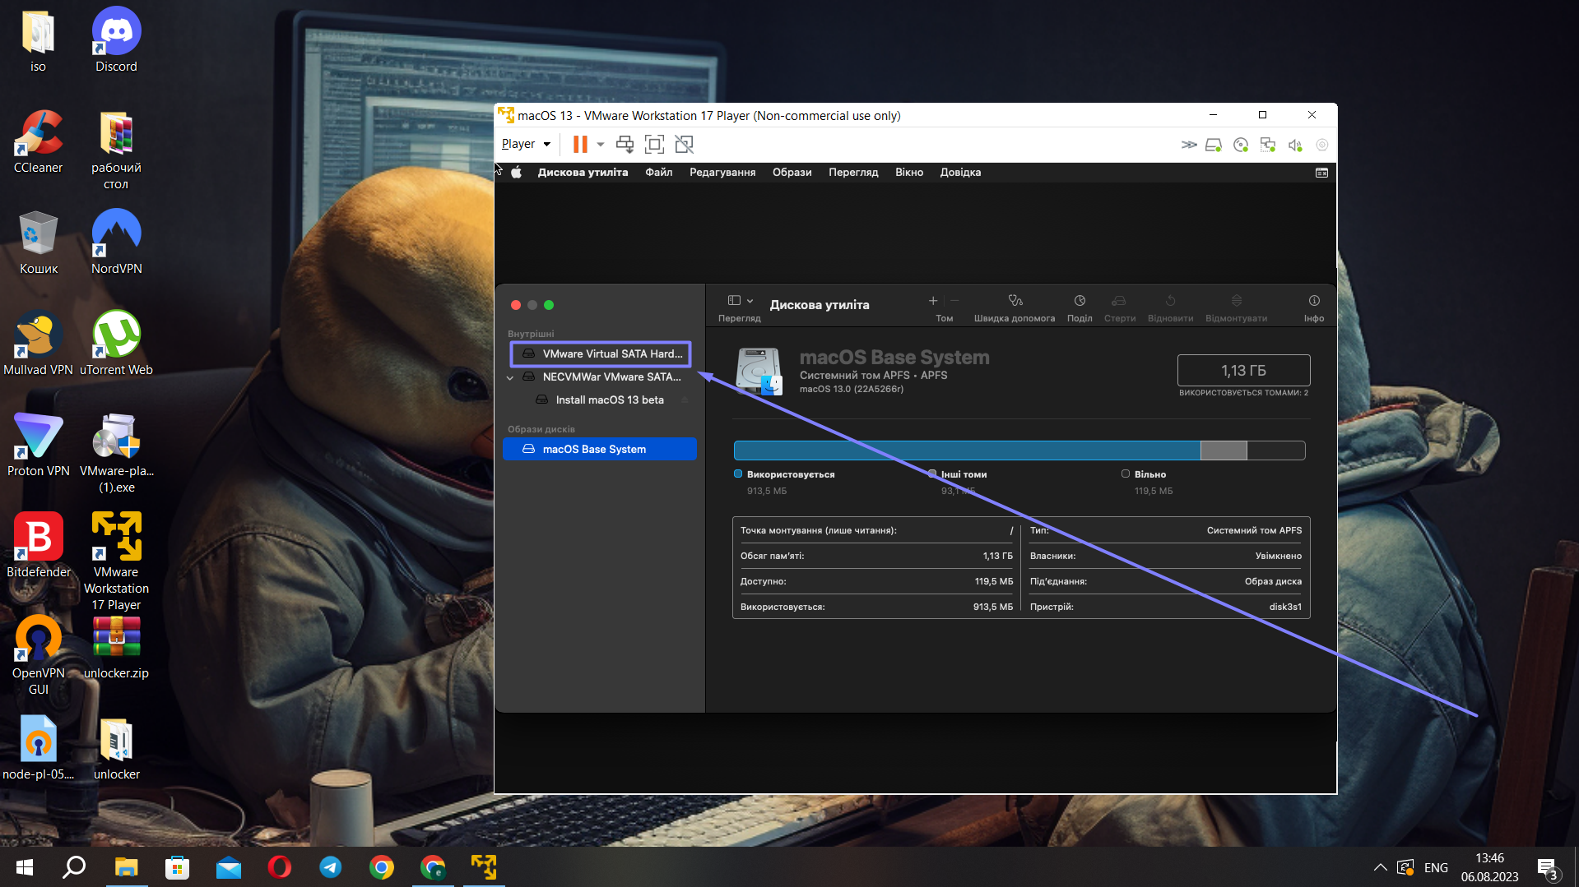Open the Файл menu
The width and height of the screenshot is (1579, 887).
pyautogui.click(x=659, y=173)
